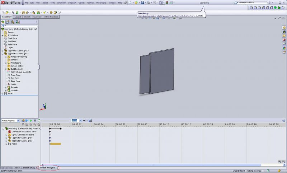Select Front Plane in the assembly tree
Screen dimensions: 287x173
tap(12, 39)
